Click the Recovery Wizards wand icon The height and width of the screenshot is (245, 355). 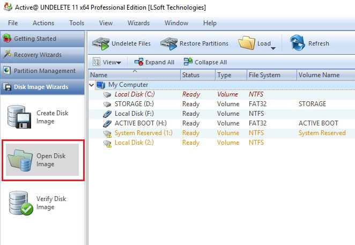coord(7,54)
